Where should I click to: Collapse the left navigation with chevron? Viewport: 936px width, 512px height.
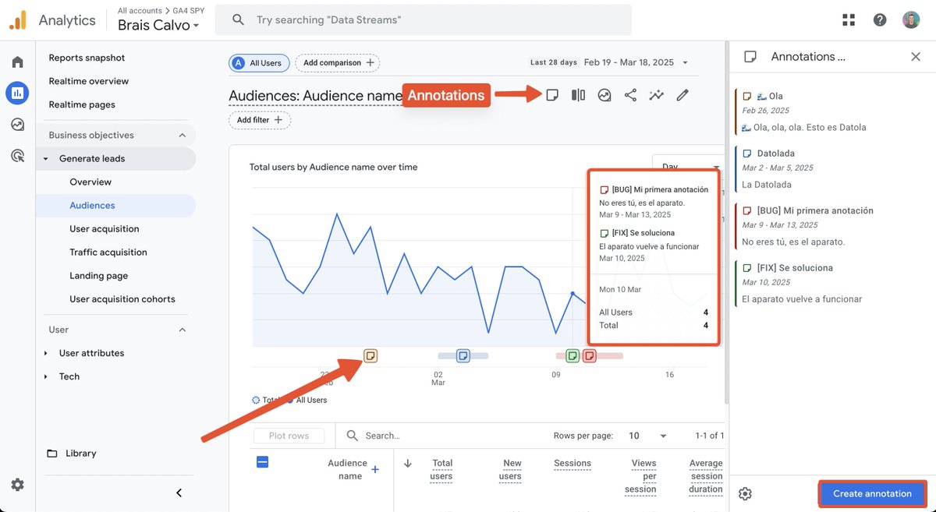pyautogui.click(x=179, y=493)
